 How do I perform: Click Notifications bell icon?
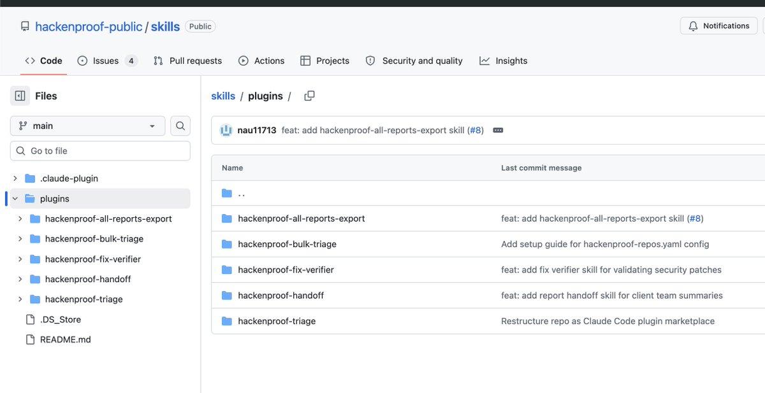point(694,26)
